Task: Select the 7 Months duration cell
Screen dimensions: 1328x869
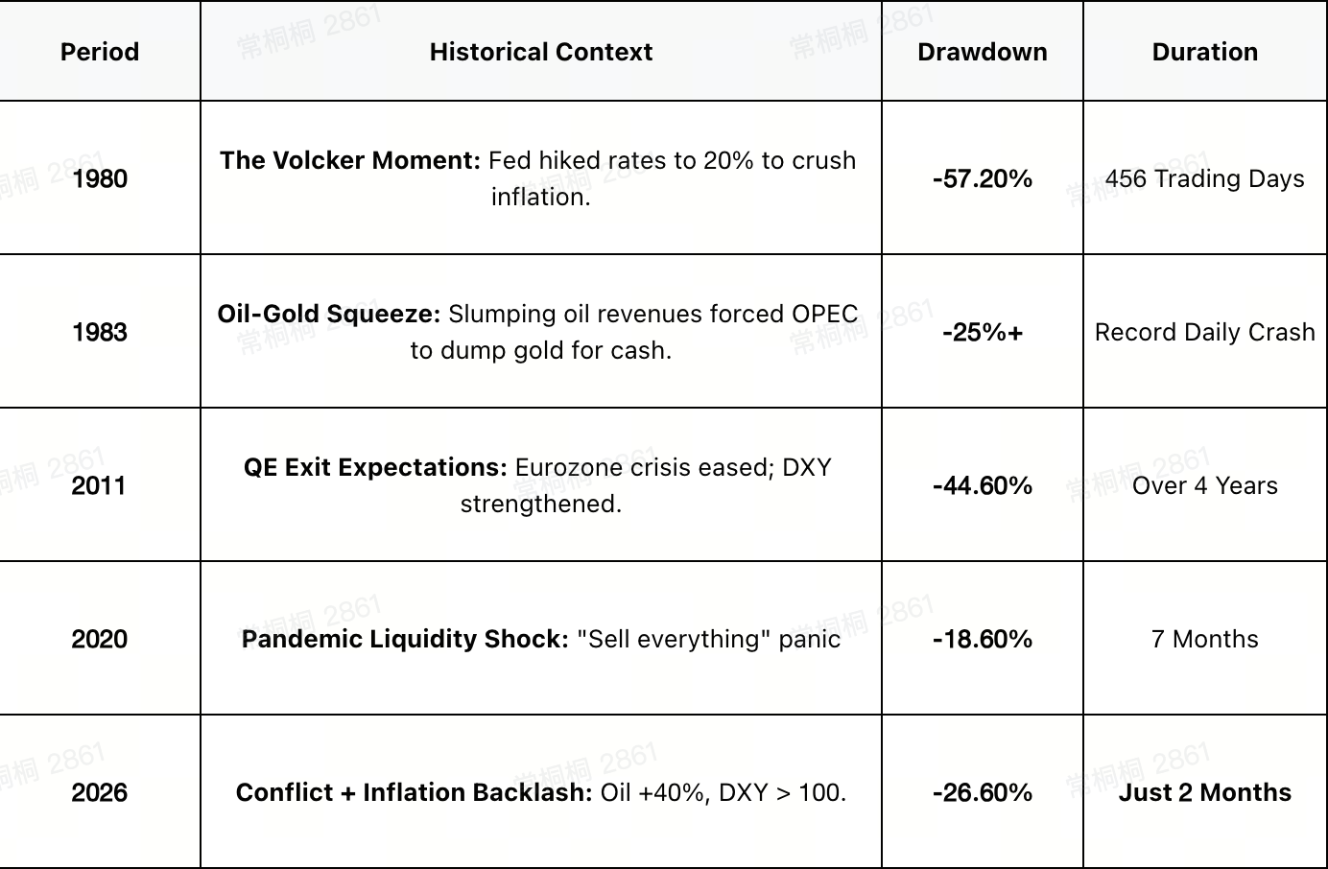Action: pos(1205,639)
